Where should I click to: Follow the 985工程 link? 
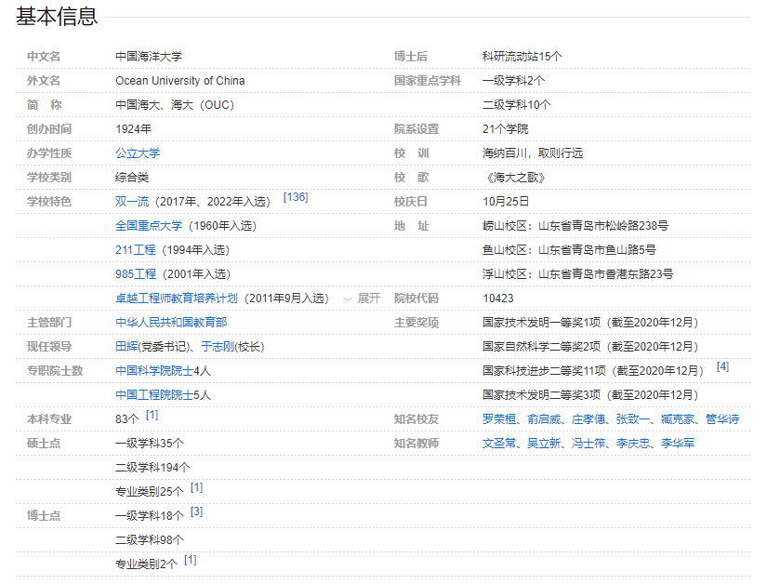click(x=136, y=274)
